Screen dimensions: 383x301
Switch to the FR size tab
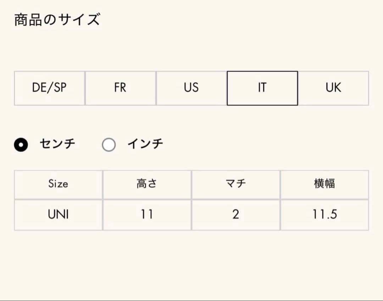120,88
